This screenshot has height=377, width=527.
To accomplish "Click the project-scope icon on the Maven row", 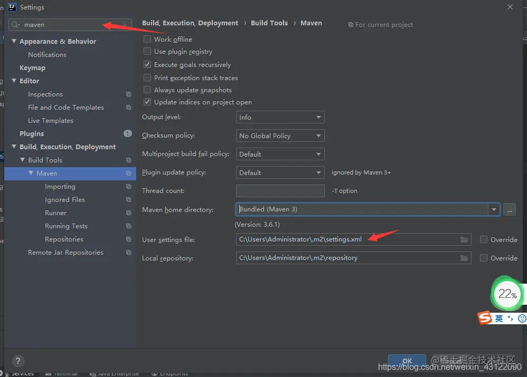I will (x=128, y=173).
